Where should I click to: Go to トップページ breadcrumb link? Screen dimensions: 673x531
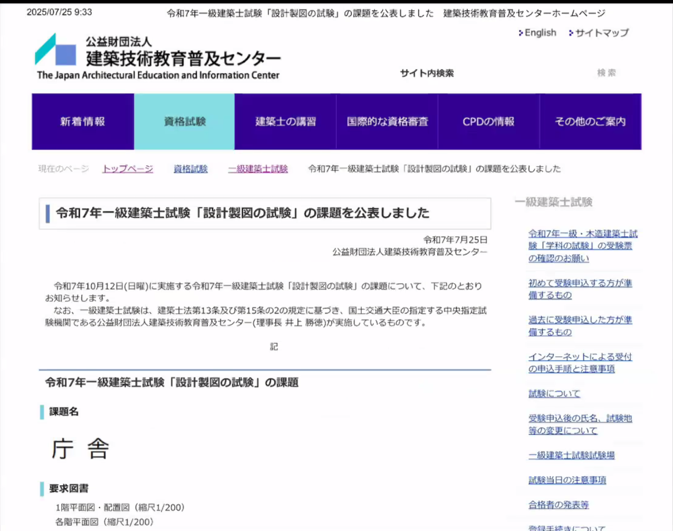[x=128, y=169]
